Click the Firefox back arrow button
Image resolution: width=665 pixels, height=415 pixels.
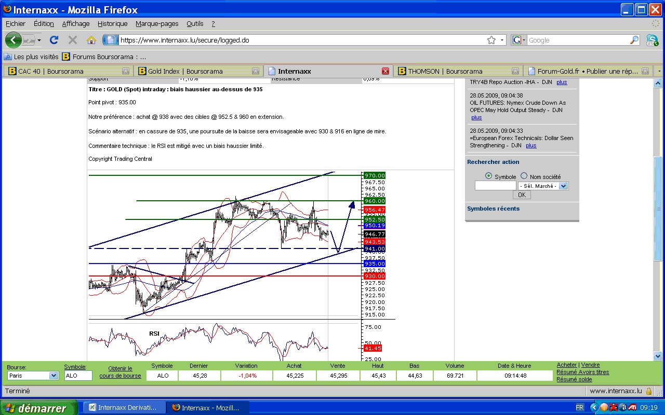pos(13,40)
